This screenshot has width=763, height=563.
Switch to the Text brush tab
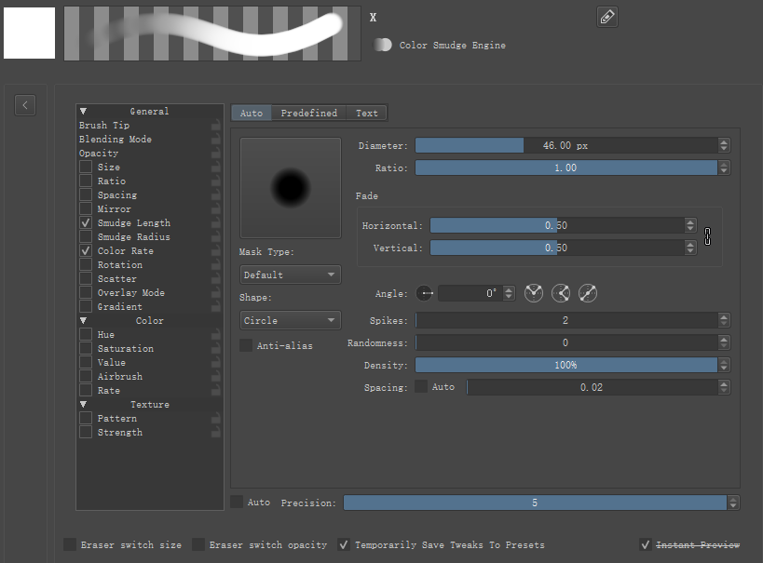pyautogui.click(x=366, y=113)
